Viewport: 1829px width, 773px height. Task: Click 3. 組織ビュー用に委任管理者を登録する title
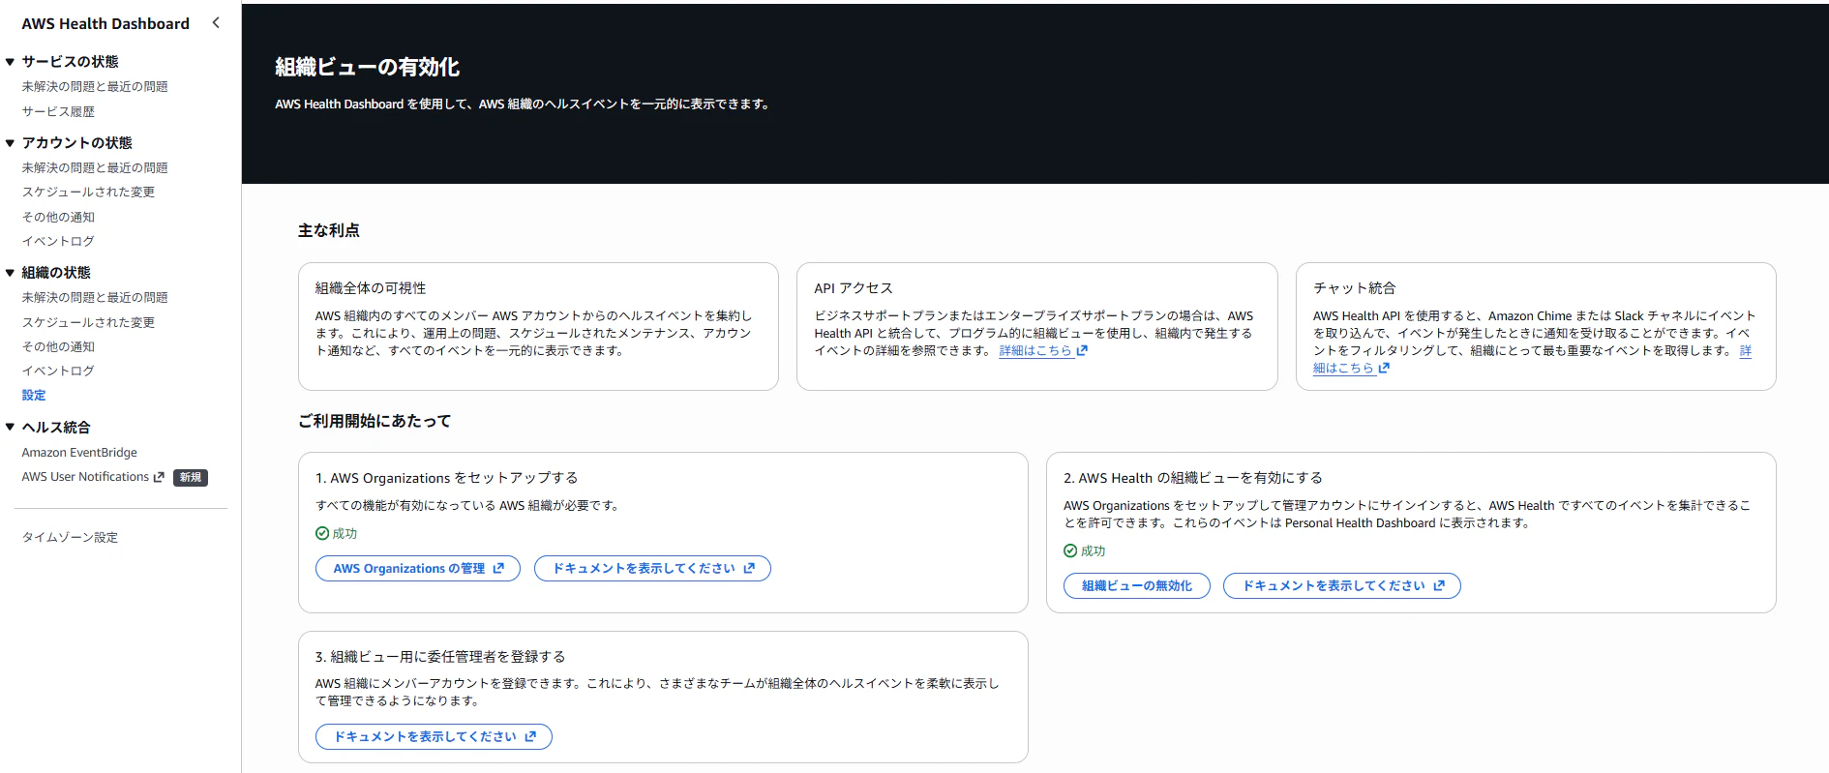tap(440, 657)
